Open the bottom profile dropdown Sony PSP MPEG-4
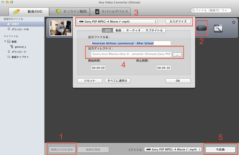Screen dimensions: 239x155 (173, 149)
